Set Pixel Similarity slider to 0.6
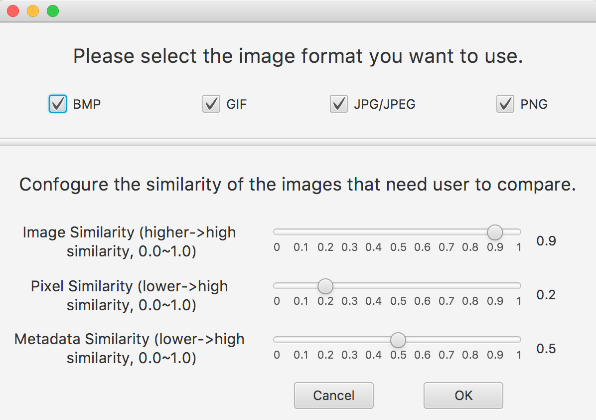596x420 pixels. coord(422,286)
